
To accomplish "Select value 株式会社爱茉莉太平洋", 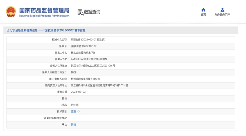I will tap(83, 53).
